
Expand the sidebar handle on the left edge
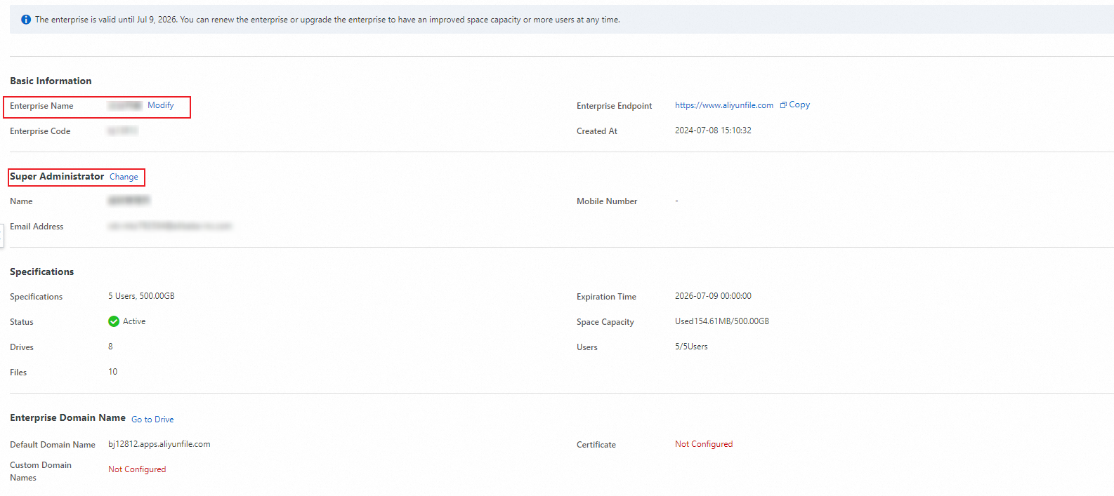coord(2,235)
